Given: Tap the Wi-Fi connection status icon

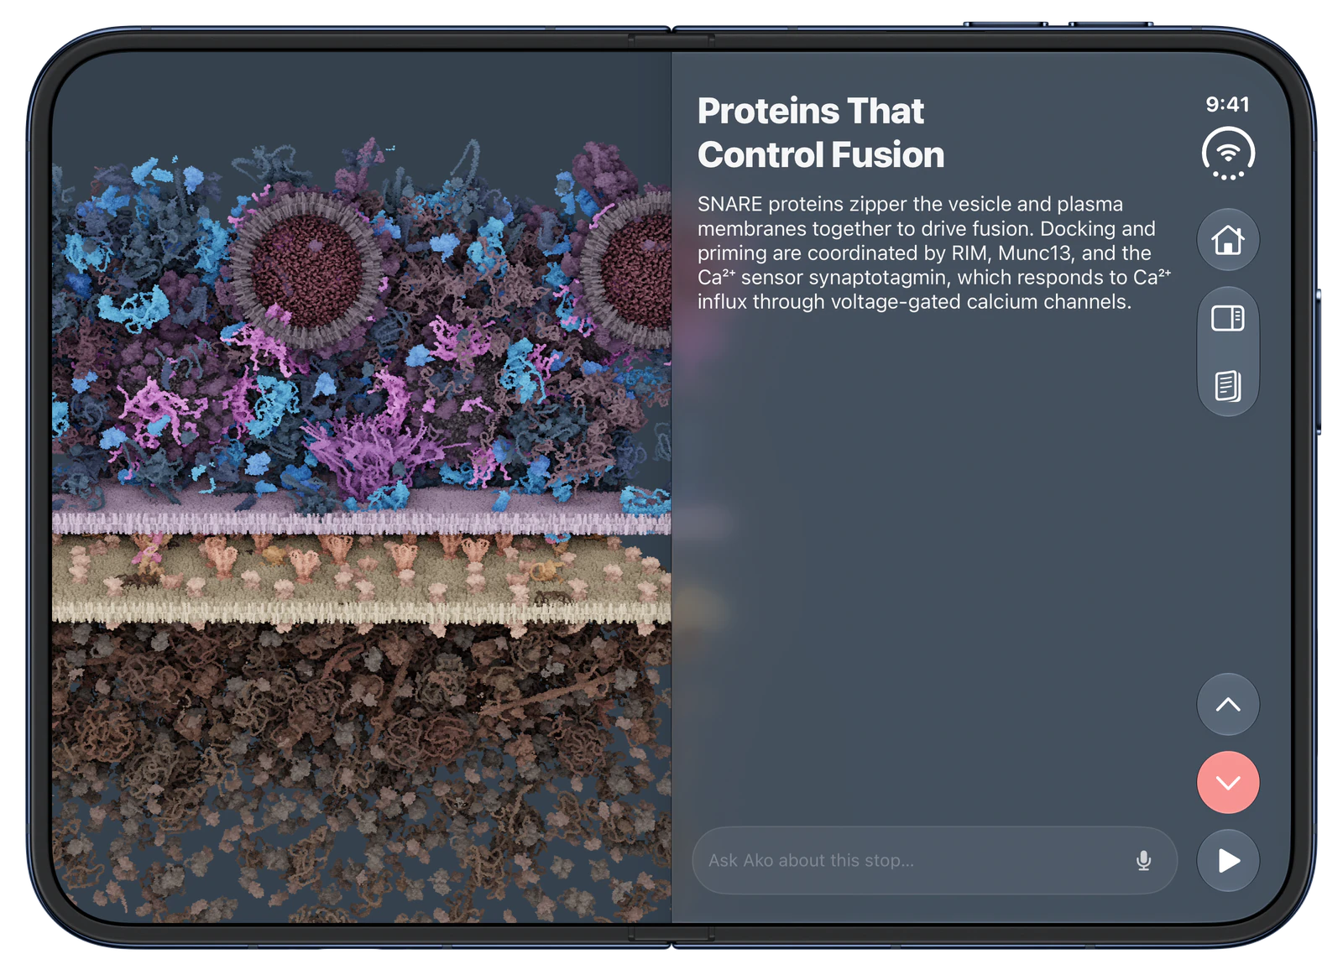Looking at the screenshot, I should tap(1227, 154).
